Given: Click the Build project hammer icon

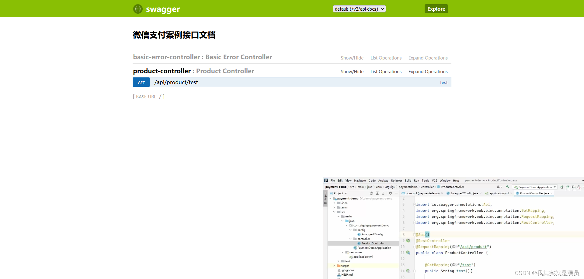Looking at the screenshot, I should click(507, 187).
